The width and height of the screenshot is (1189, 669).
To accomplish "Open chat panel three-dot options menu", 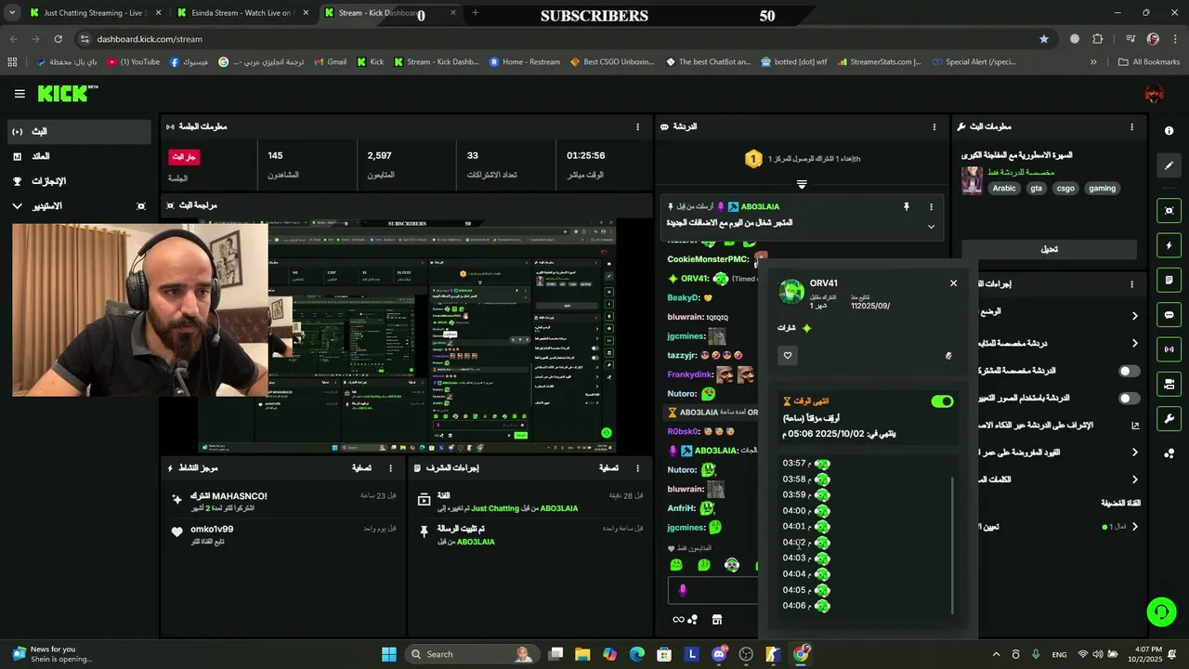I will (x=934, y=126).
